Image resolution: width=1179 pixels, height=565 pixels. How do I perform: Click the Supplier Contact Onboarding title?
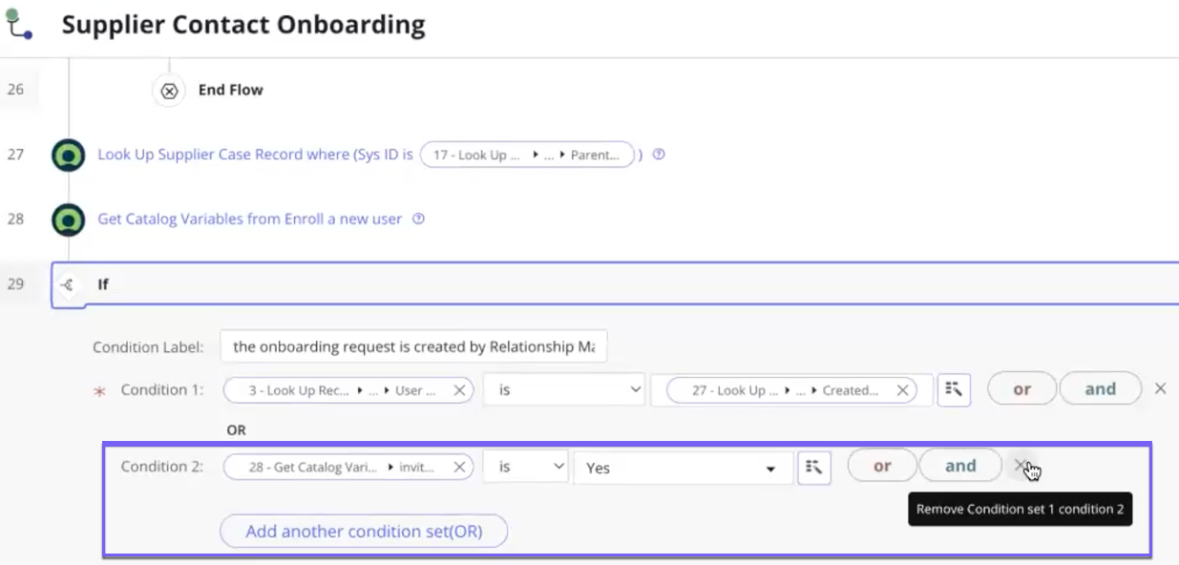(x=243, y=25)
